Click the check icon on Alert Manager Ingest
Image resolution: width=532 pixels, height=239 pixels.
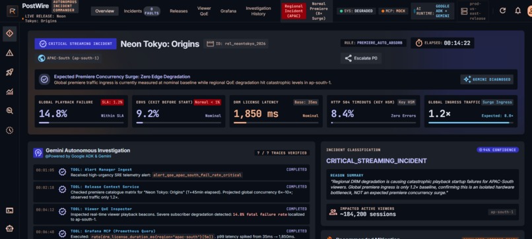tap(63, 172)
